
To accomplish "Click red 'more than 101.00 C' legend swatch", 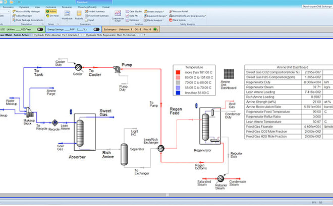I will click(x=178, y=72).
